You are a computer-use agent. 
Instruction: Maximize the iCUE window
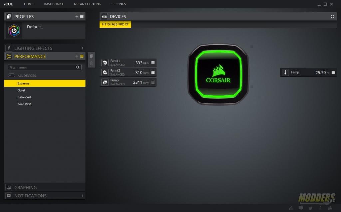tap(325, 4)
